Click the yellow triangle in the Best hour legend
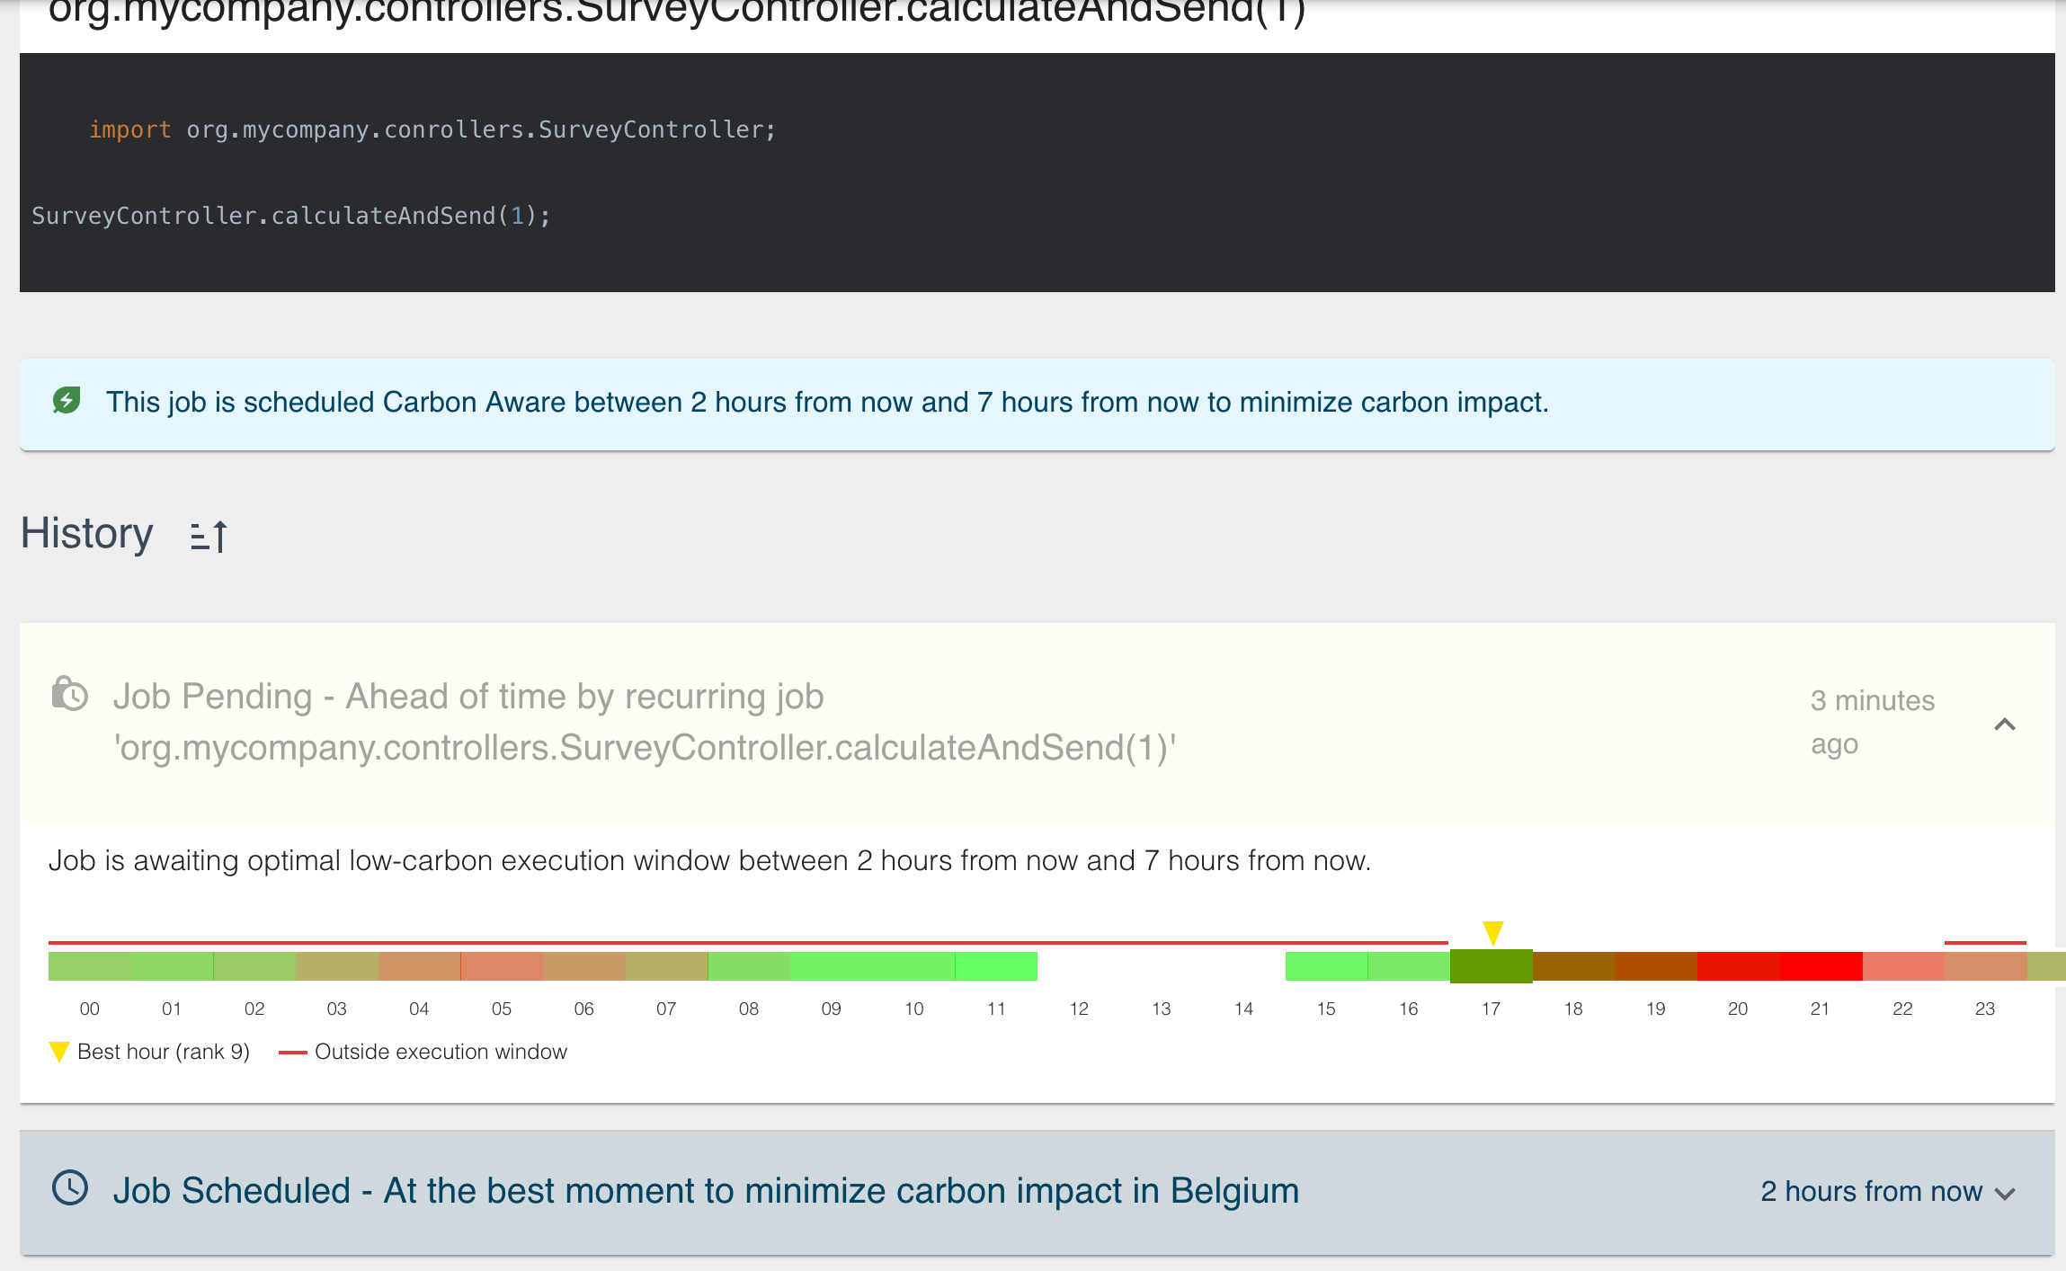Viewport: 2066px width, 1271px height. coord(59,1052)
